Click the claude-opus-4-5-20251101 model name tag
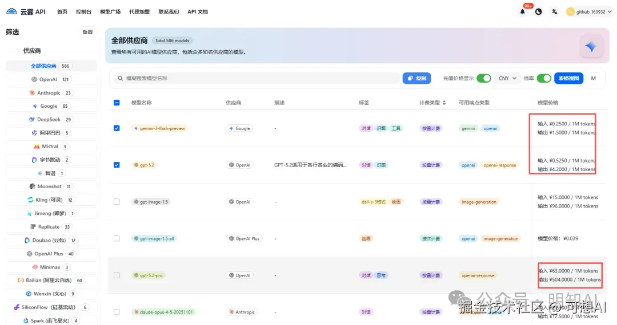617x325 pixels. 164,312
